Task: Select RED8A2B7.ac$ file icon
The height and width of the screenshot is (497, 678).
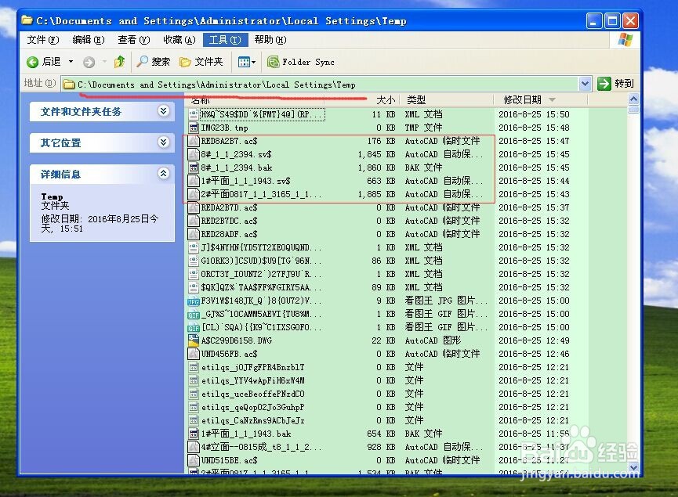Action: pos(194,141)
